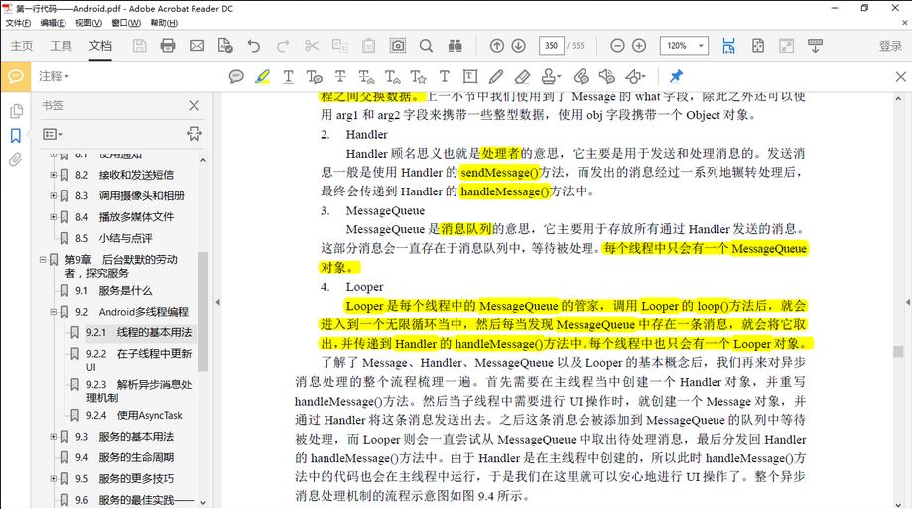912x509 pixels.
Task: Click the search magnifier icon
Action: (426, 46)
